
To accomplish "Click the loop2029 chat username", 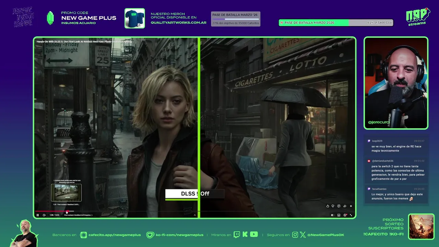I will 377,141.
